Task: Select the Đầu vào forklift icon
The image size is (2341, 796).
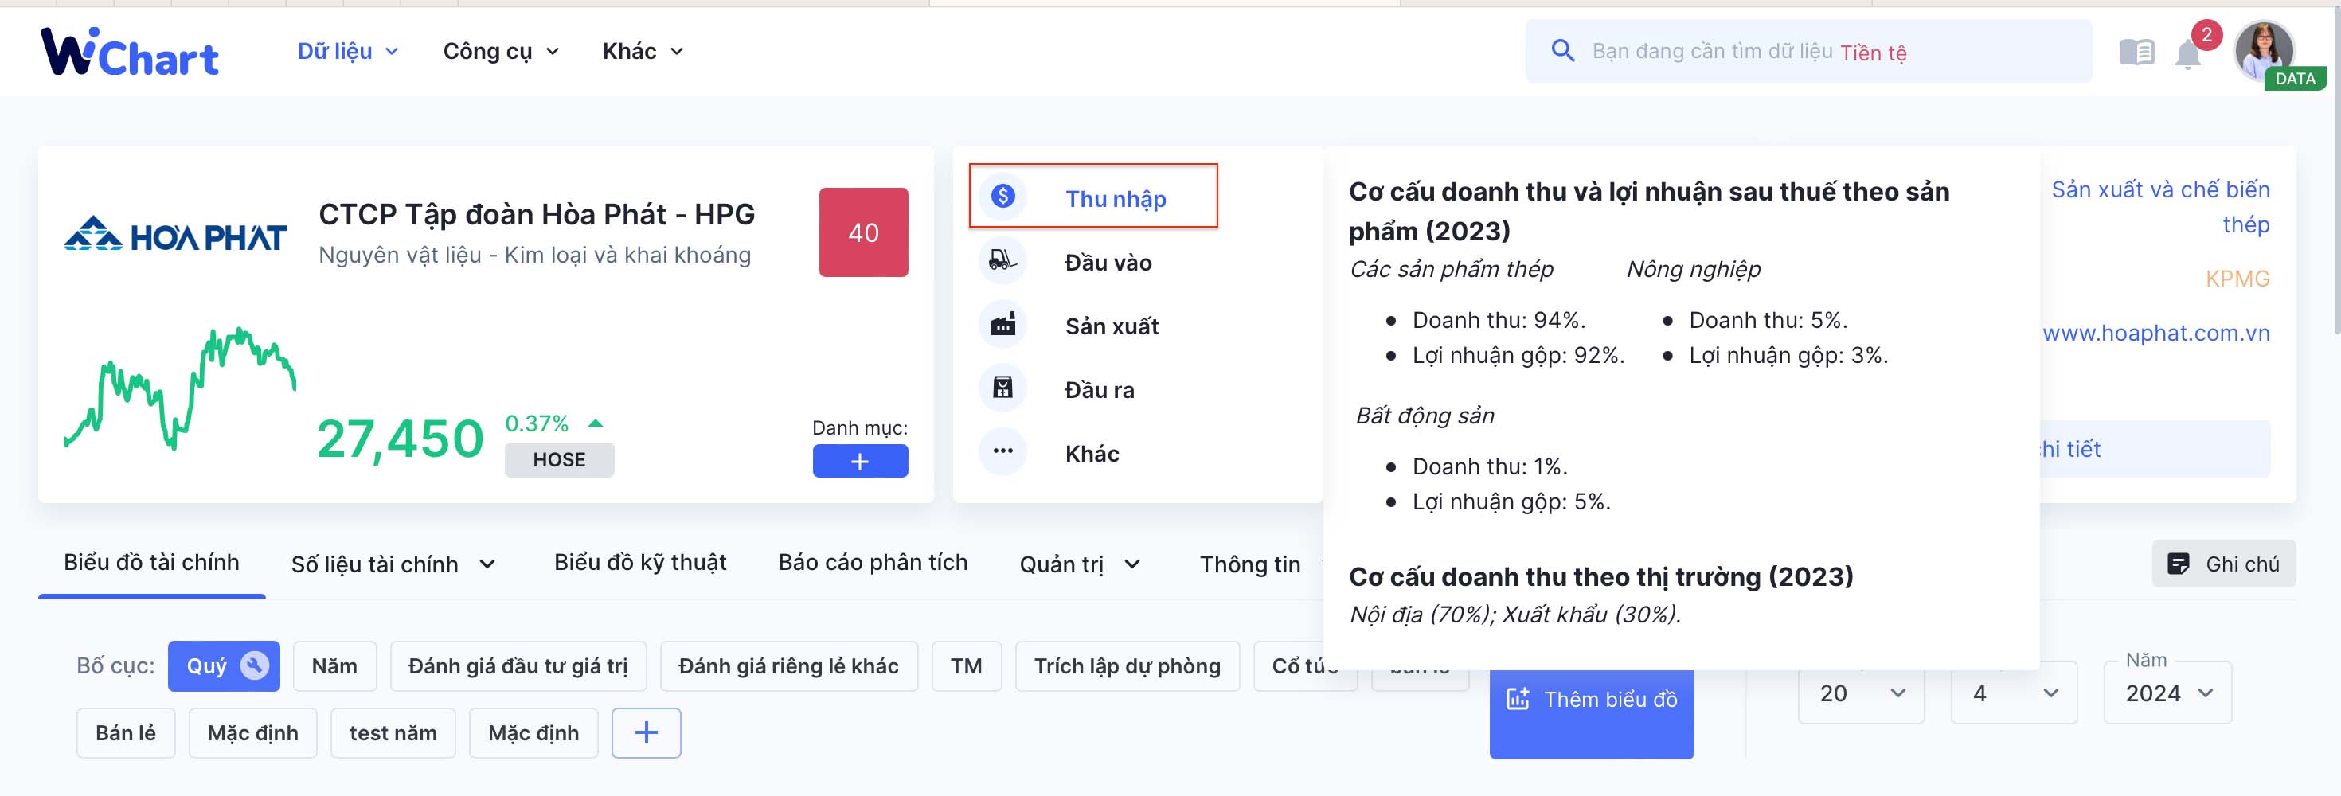Action: (x=1002, y=261)
